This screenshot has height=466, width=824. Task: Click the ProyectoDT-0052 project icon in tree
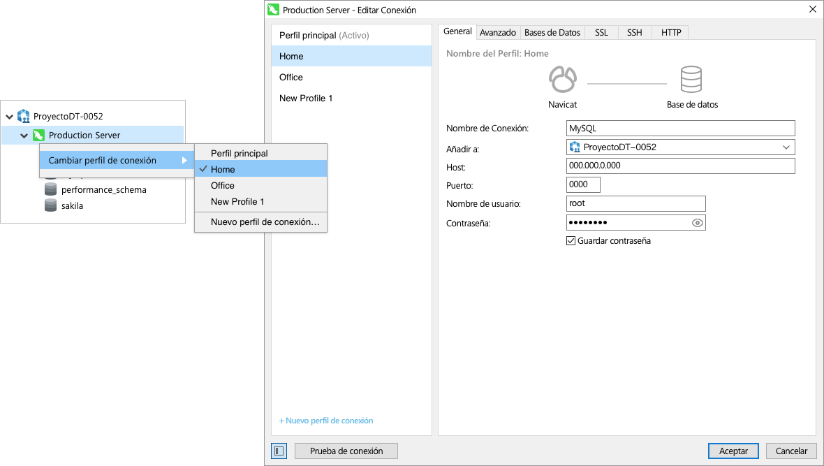(x=24, y=116)
